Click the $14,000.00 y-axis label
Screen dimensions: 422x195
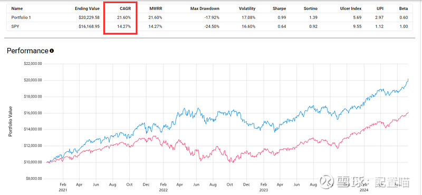[33, 129]
